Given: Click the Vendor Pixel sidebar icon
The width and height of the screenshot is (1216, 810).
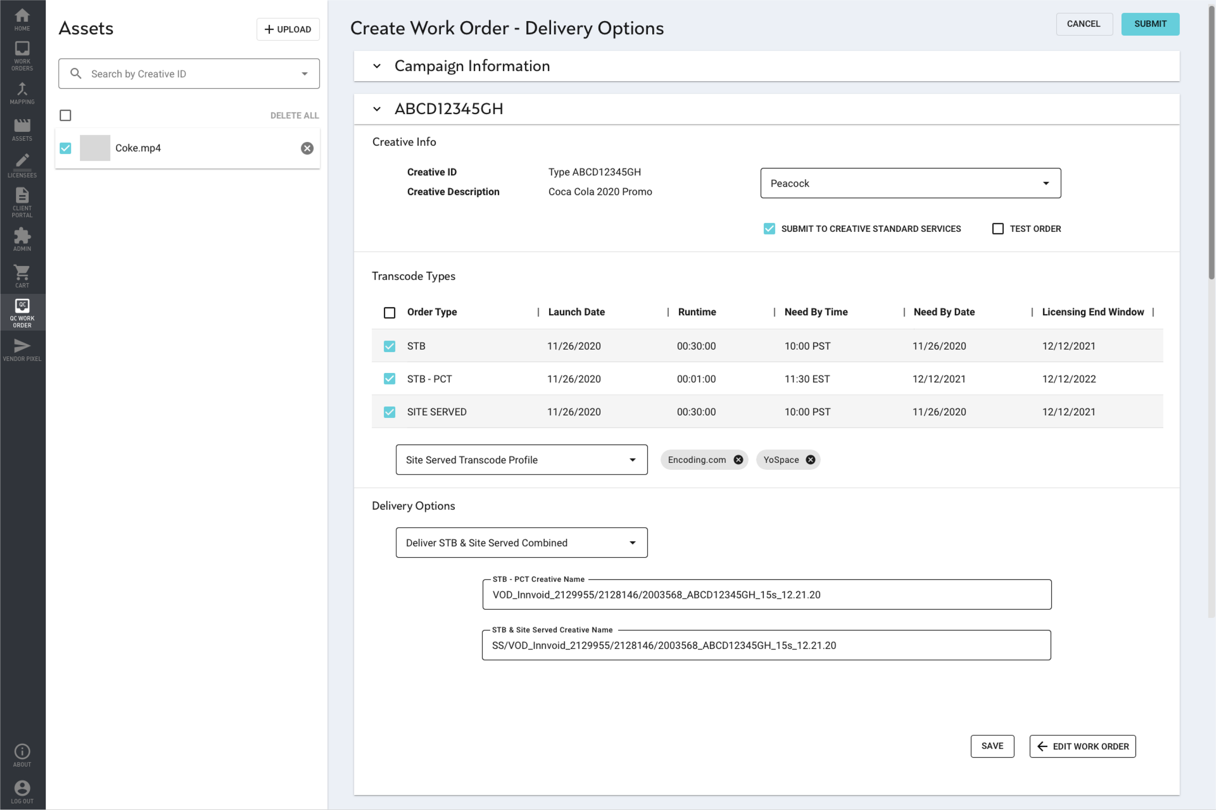Looking at the screenshot, I should (22, 350).
